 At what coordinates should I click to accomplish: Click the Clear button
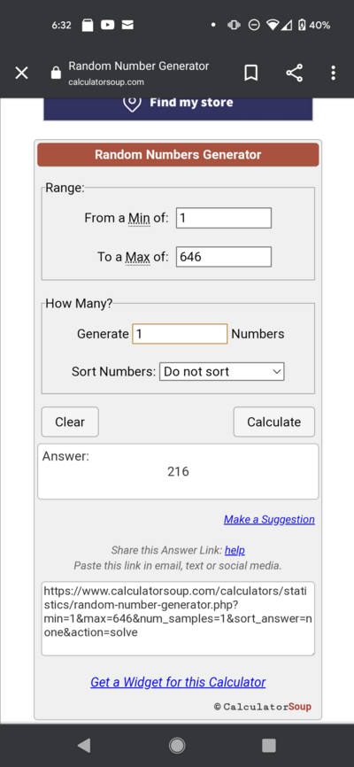click(70, 422)
